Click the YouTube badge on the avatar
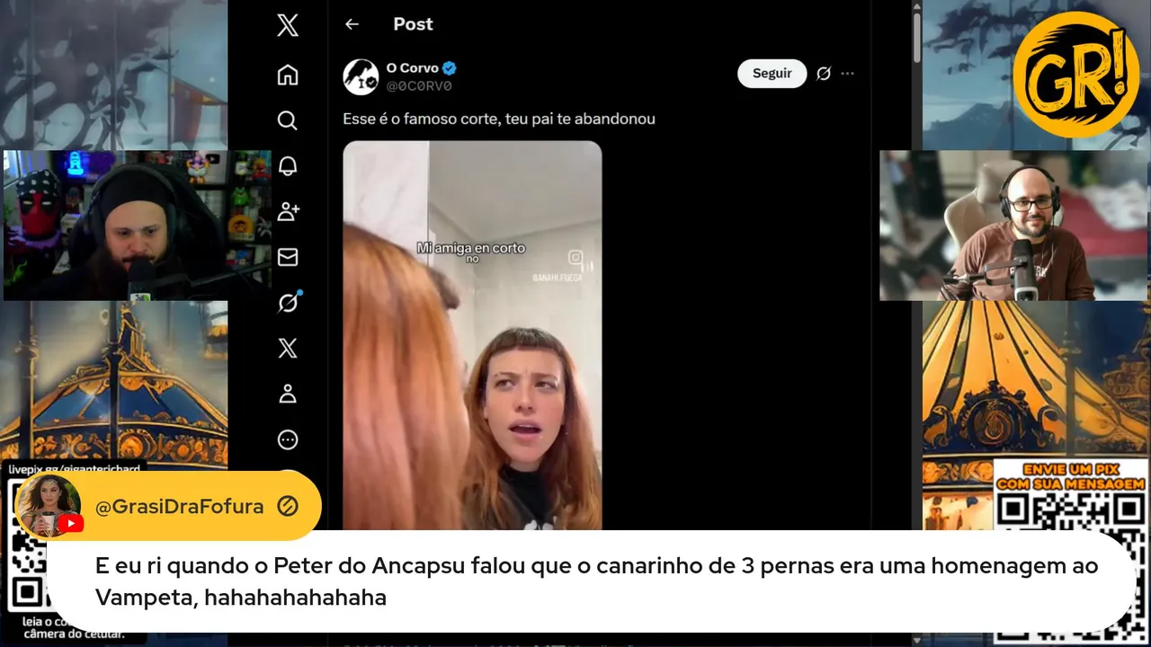Viewport: 1151px width, 647px height. click(x=69, y=523)
